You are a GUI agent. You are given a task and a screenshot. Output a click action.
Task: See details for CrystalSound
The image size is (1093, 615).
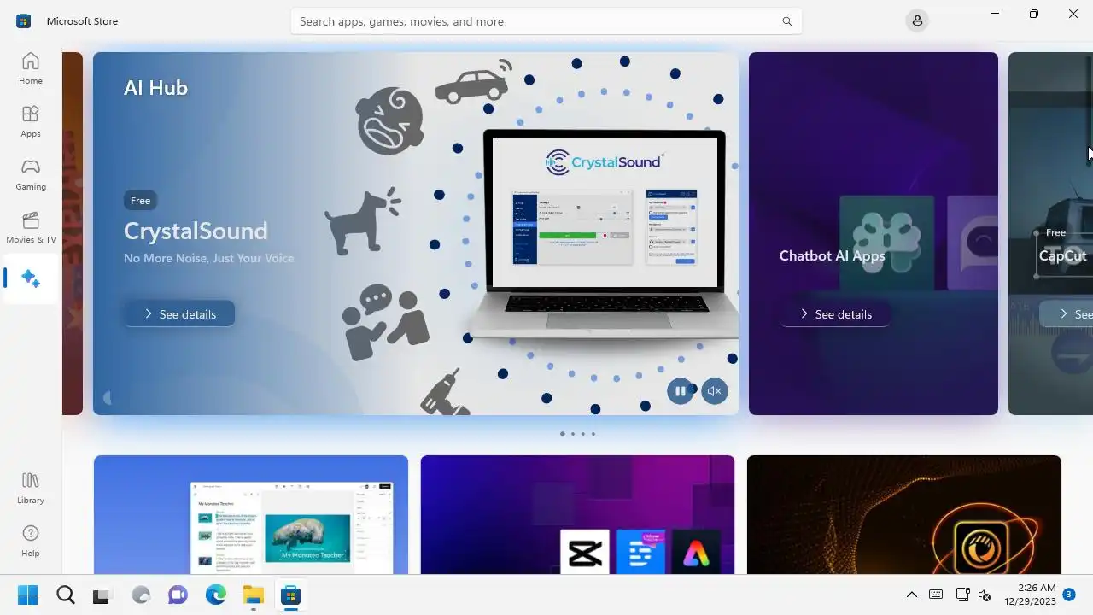(179, 314)
